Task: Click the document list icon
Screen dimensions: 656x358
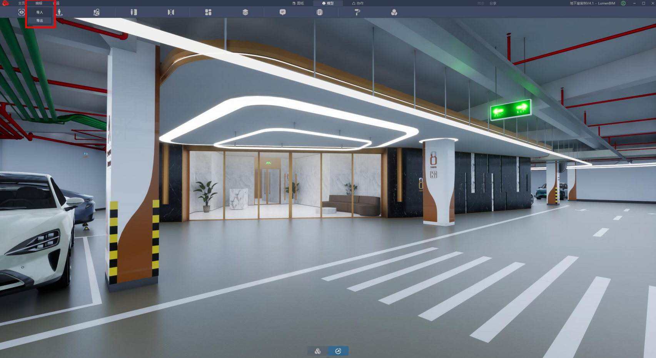Action: pos(319,12)
